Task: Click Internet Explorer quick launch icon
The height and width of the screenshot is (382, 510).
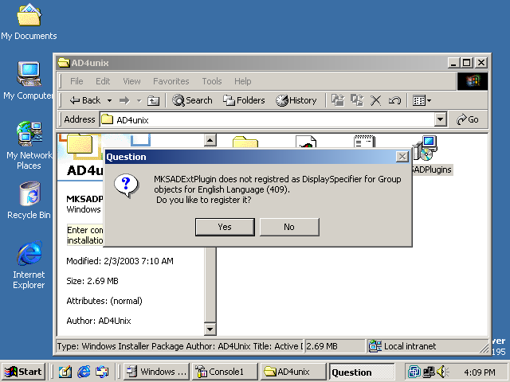Action: (x=84, y=372)
